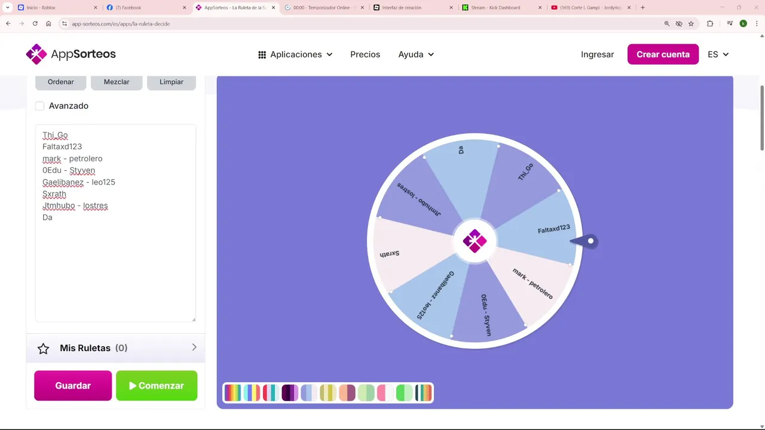
Task: Click the new tab plus icon
Action: coord(642,8)
